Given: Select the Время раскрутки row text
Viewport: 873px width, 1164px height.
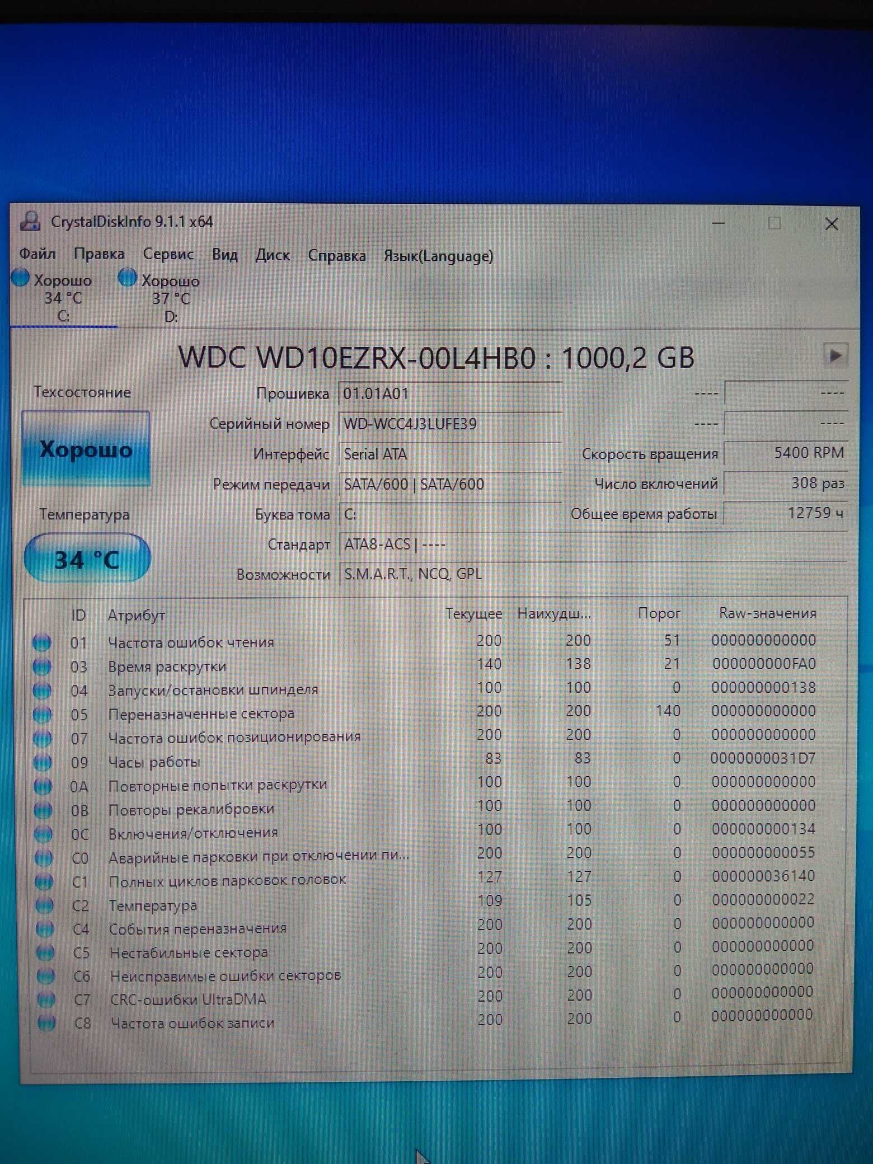Looking at the screenshot, I should [x=167, y=667].
